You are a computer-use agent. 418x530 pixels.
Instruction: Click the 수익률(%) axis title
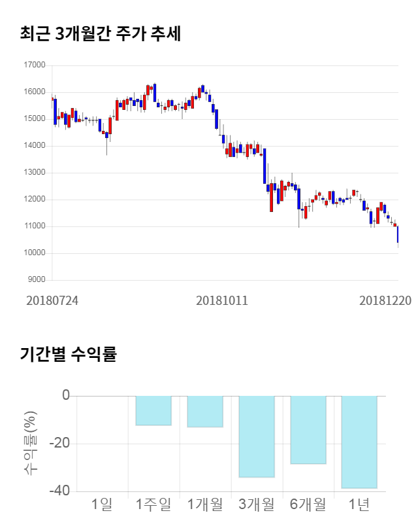coord(31,444)
